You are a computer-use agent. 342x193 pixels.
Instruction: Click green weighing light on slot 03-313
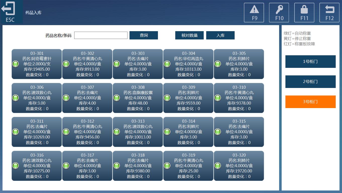tap(116, 132)
